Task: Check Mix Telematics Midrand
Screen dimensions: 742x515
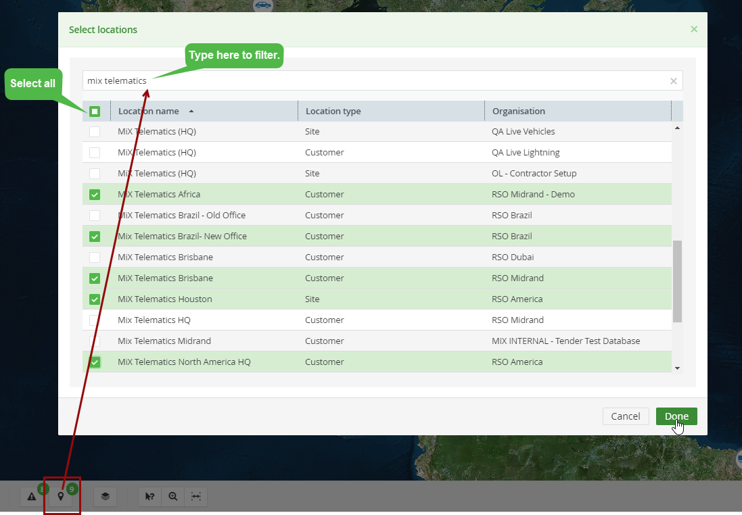Action: point(95,341)
